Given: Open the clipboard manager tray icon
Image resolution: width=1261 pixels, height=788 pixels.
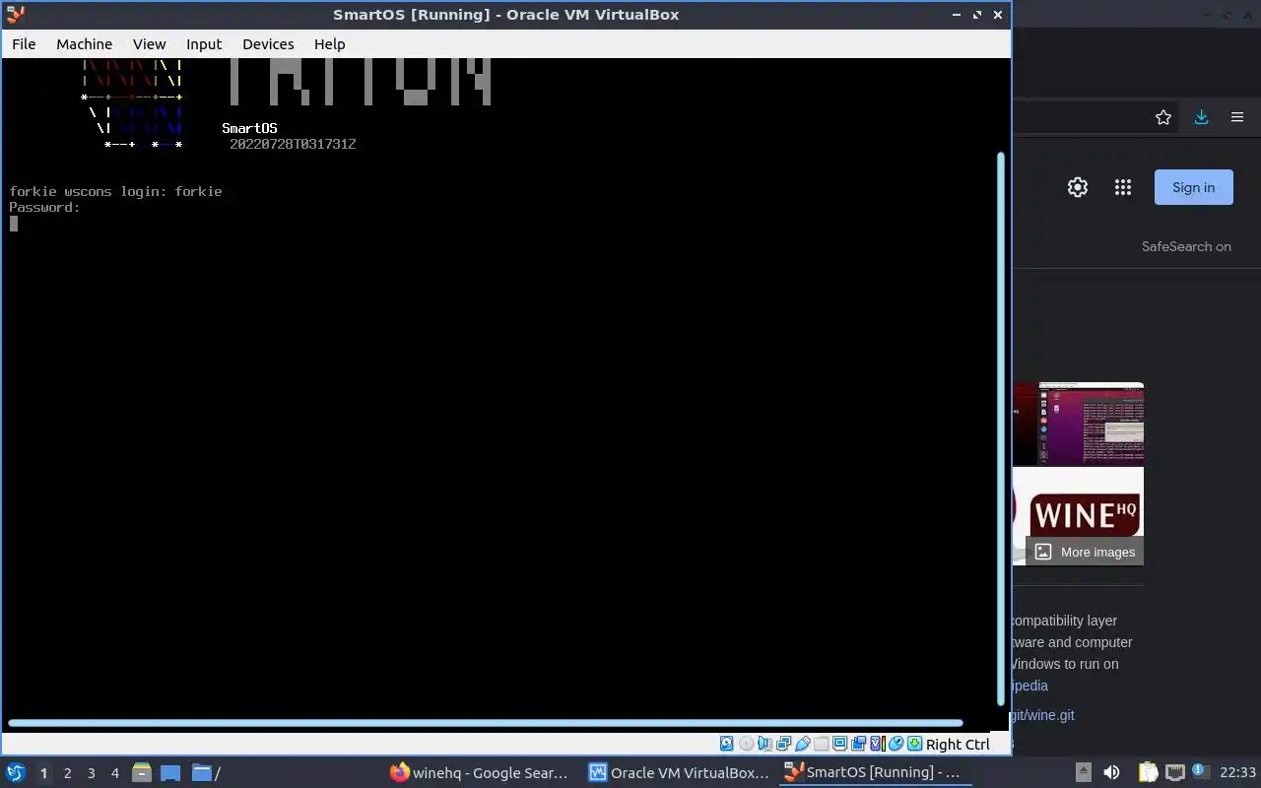Looking at the screenshot, I should pos(1148,772).
